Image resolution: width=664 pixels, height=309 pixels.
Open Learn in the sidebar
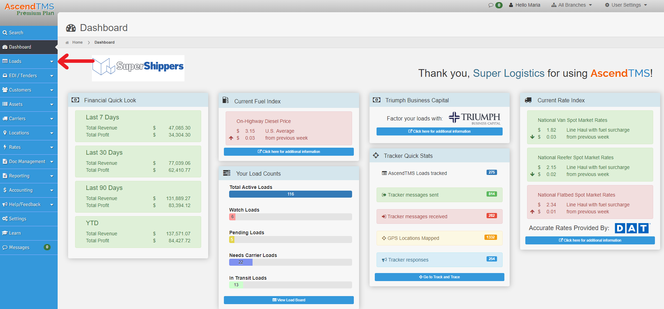pyautogui.click(x=29, y=233)
